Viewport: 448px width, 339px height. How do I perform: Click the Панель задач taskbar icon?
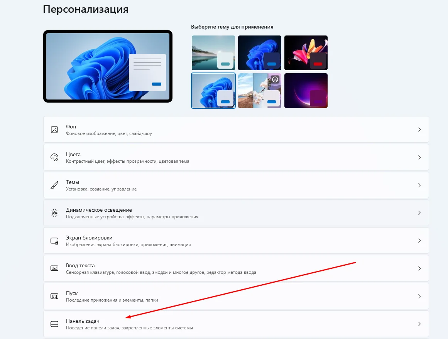point(54,324)
